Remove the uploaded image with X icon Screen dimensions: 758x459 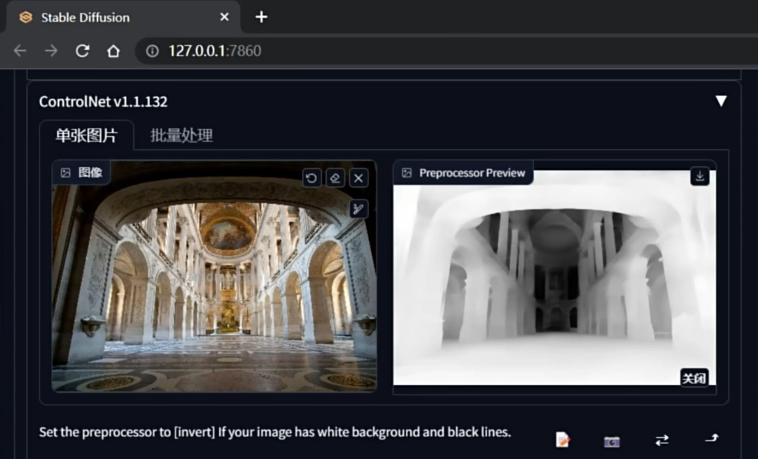pyautogui.click(x=358, y=178)
